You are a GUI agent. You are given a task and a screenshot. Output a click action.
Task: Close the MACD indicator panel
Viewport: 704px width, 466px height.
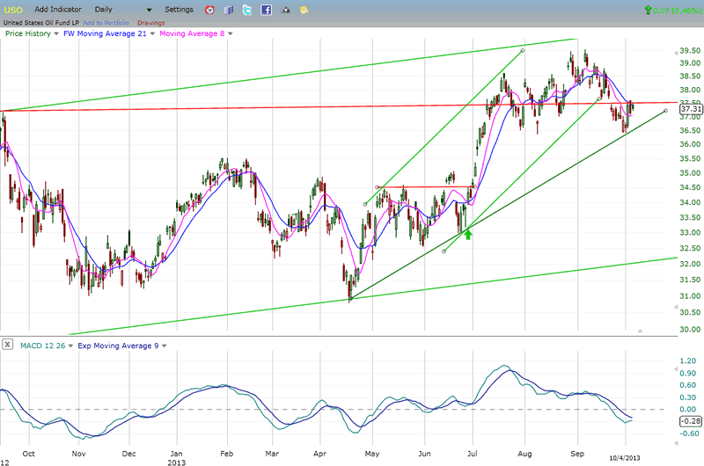(x=8, y=346)
